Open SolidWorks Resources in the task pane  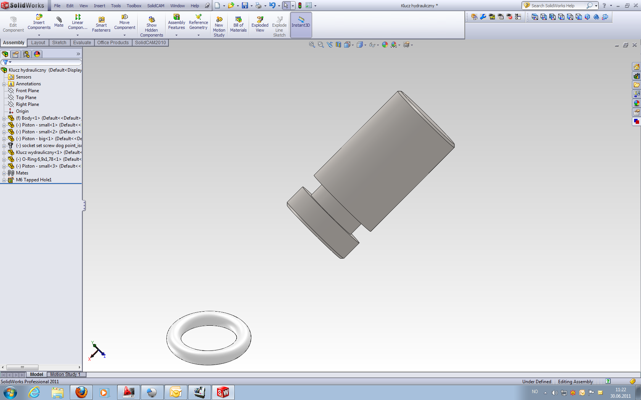point(636,67)
